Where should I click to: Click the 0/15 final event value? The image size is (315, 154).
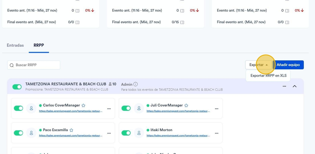(175, 22)
